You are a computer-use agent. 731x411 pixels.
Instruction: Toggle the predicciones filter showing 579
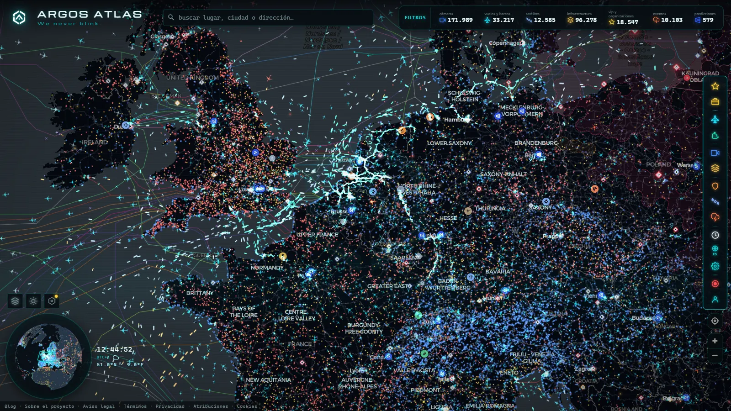[x=705, y=18]
